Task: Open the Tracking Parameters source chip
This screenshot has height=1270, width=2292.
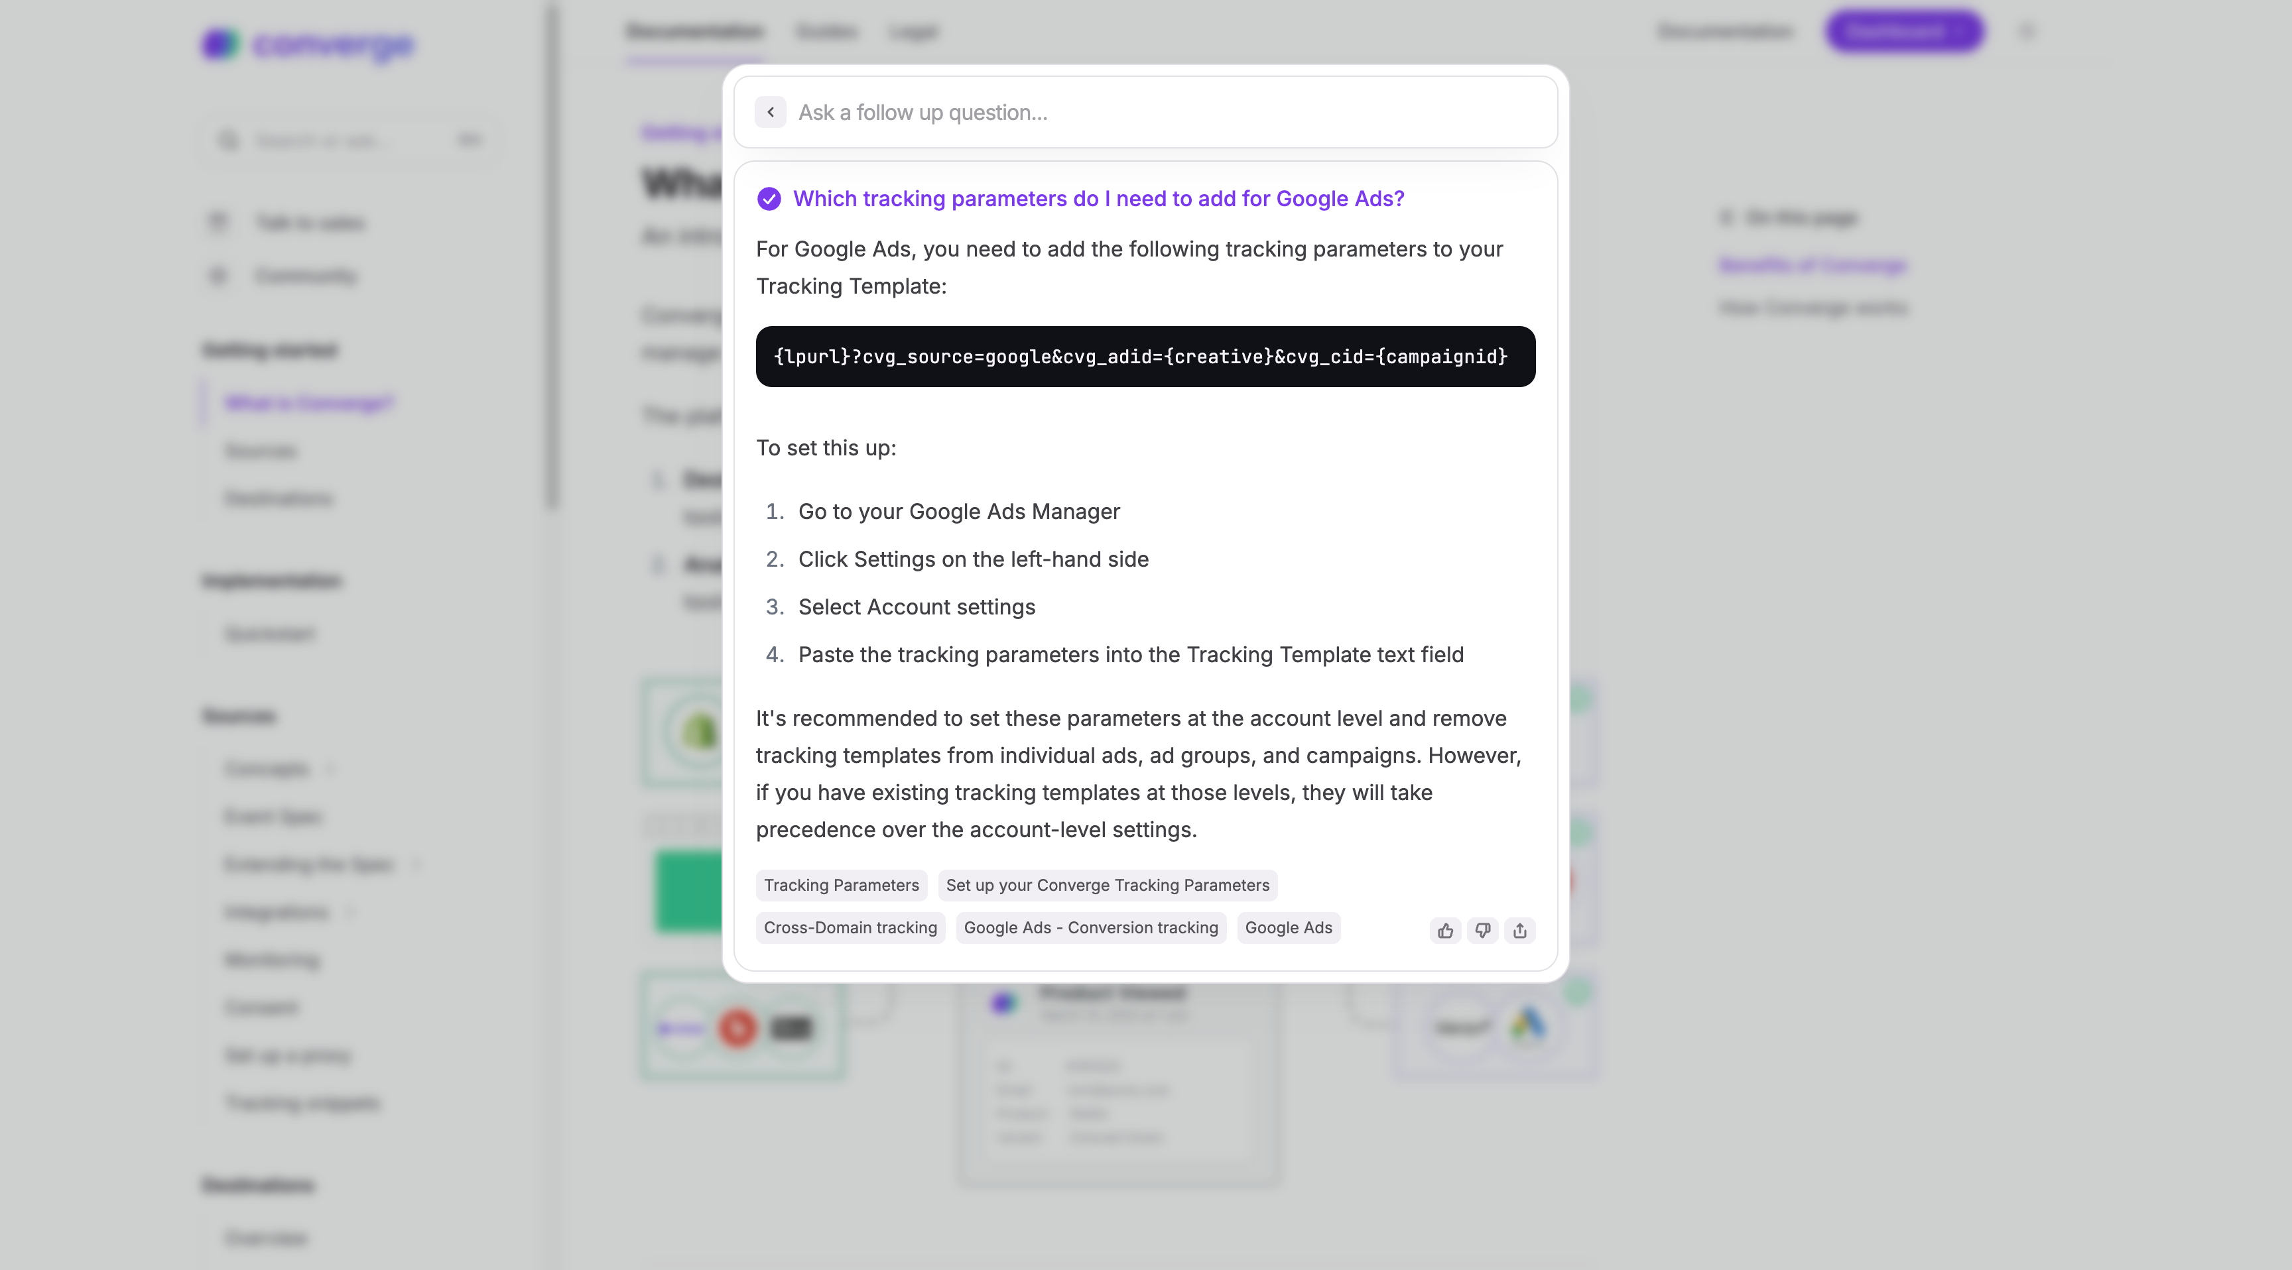Action: [841, 885]
